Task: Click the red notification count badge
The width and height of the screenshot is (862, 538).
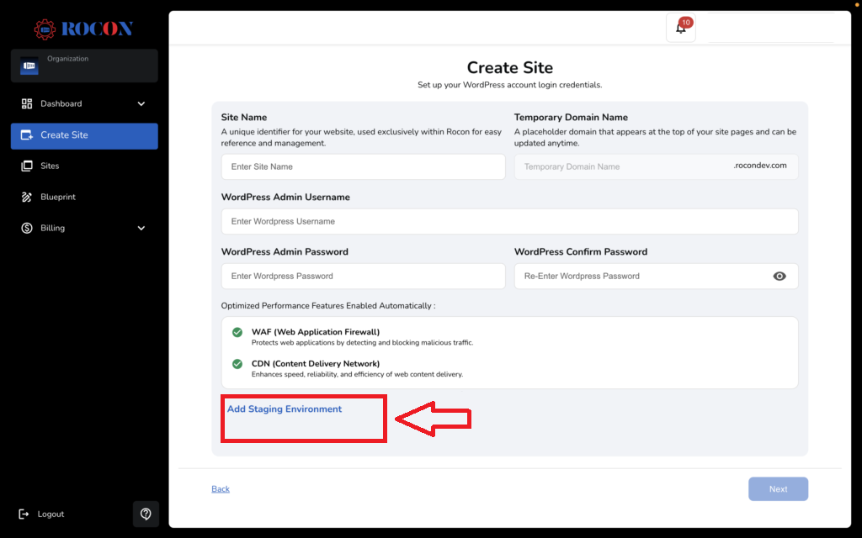Action: click(x=685, y=23)
